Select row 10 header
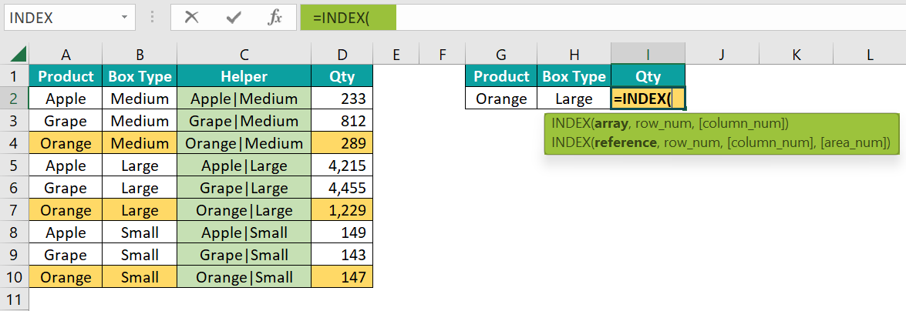 pyautogui.click(x=15, y=277)
